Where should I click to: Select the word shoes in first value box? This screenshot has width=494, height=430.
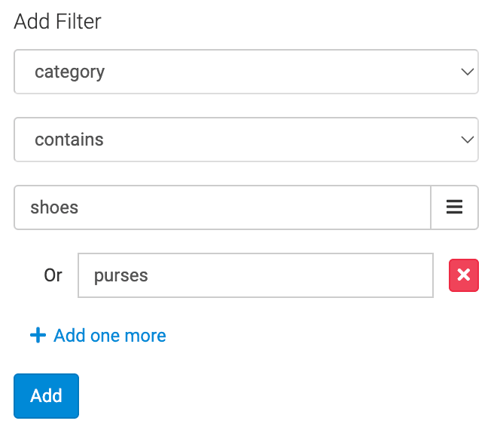click(x=54, y=207)
